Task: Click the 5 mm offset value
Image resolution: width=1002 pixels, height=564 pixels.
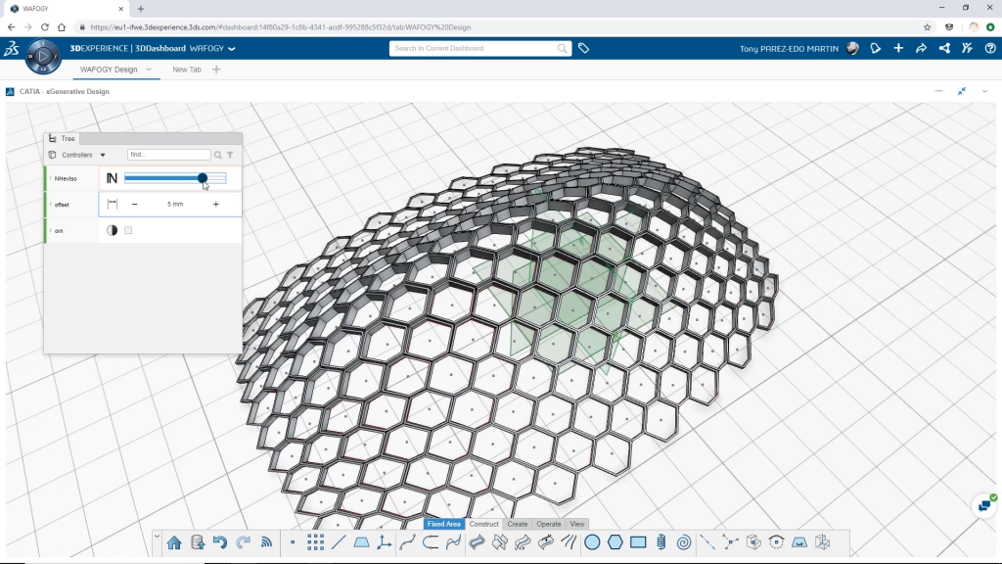Action: point(175,204)
